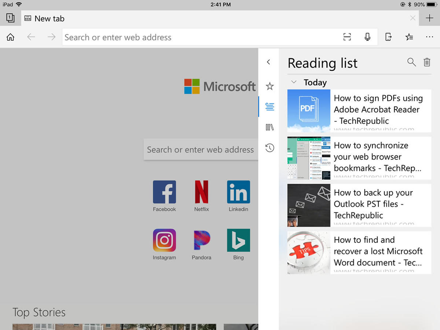This screenshot has width=440, height=330.
Task: Collapse the Today group in Reading list
Action: click(x=293, y=82)
